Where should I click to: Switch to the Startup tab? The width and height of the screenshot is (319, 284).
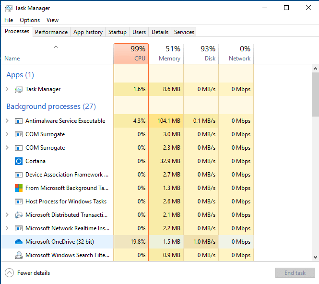tap(118, 32)
